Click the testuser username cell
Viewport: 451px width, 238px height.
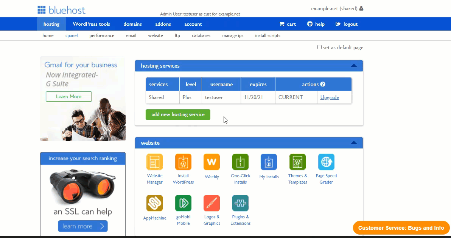coord(221,97)
